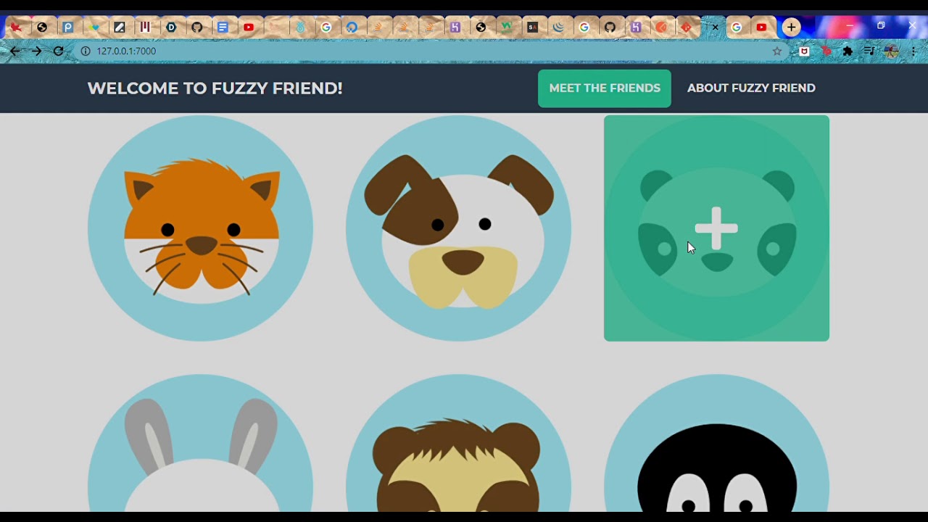
Task: Switch to the dark SA icon tab
Action: 532,28
